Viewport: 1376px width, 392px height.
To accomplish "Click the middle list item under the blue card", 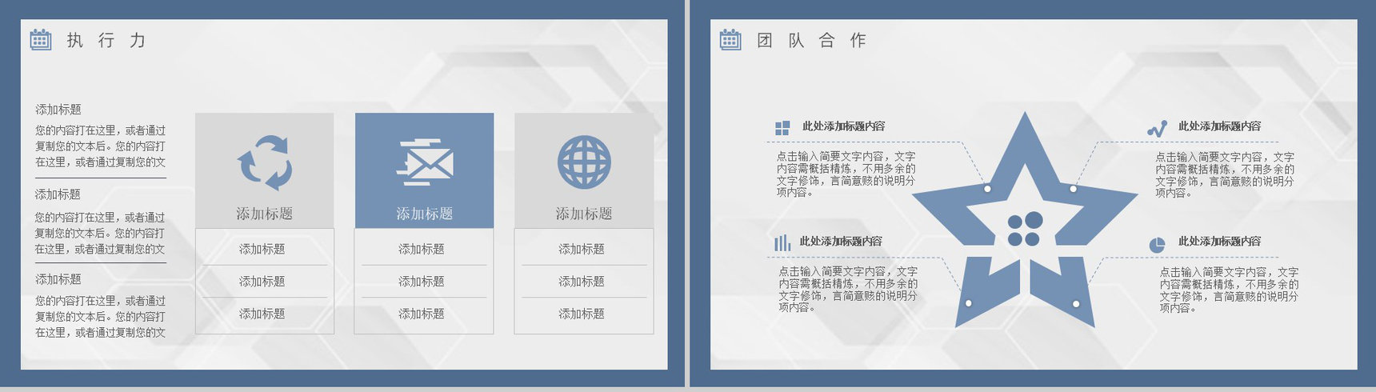I will point(422,282).
